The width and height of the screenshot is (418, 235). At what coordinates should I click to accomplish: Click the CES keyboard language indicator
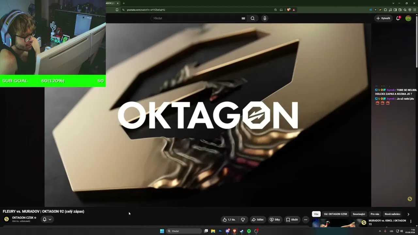tap(392, 231)
